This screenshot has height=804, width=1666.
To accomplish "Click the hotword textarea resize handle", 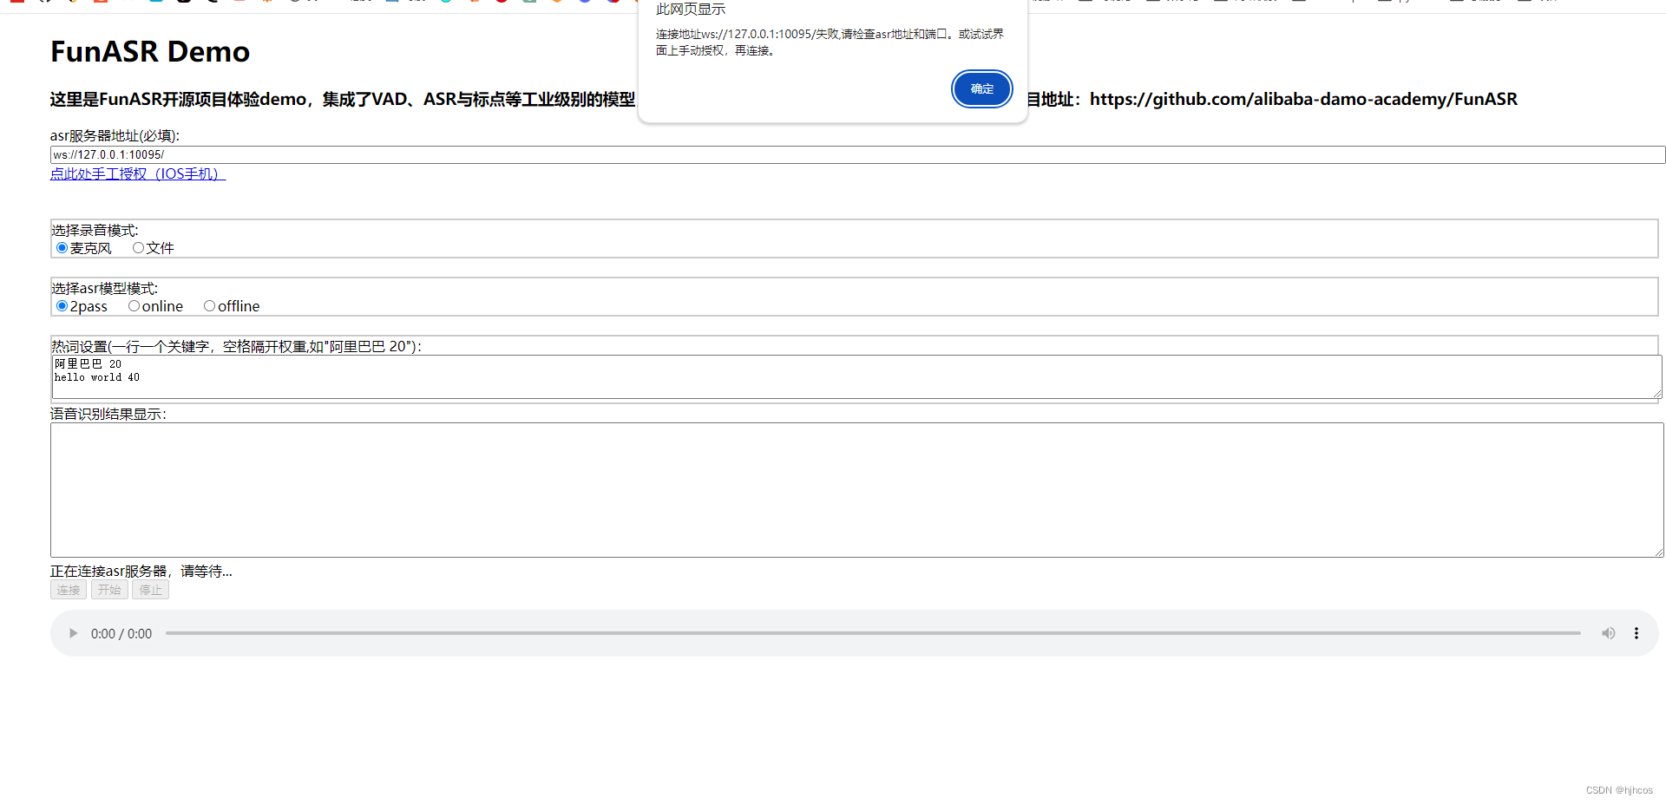I will (1657, 395).
